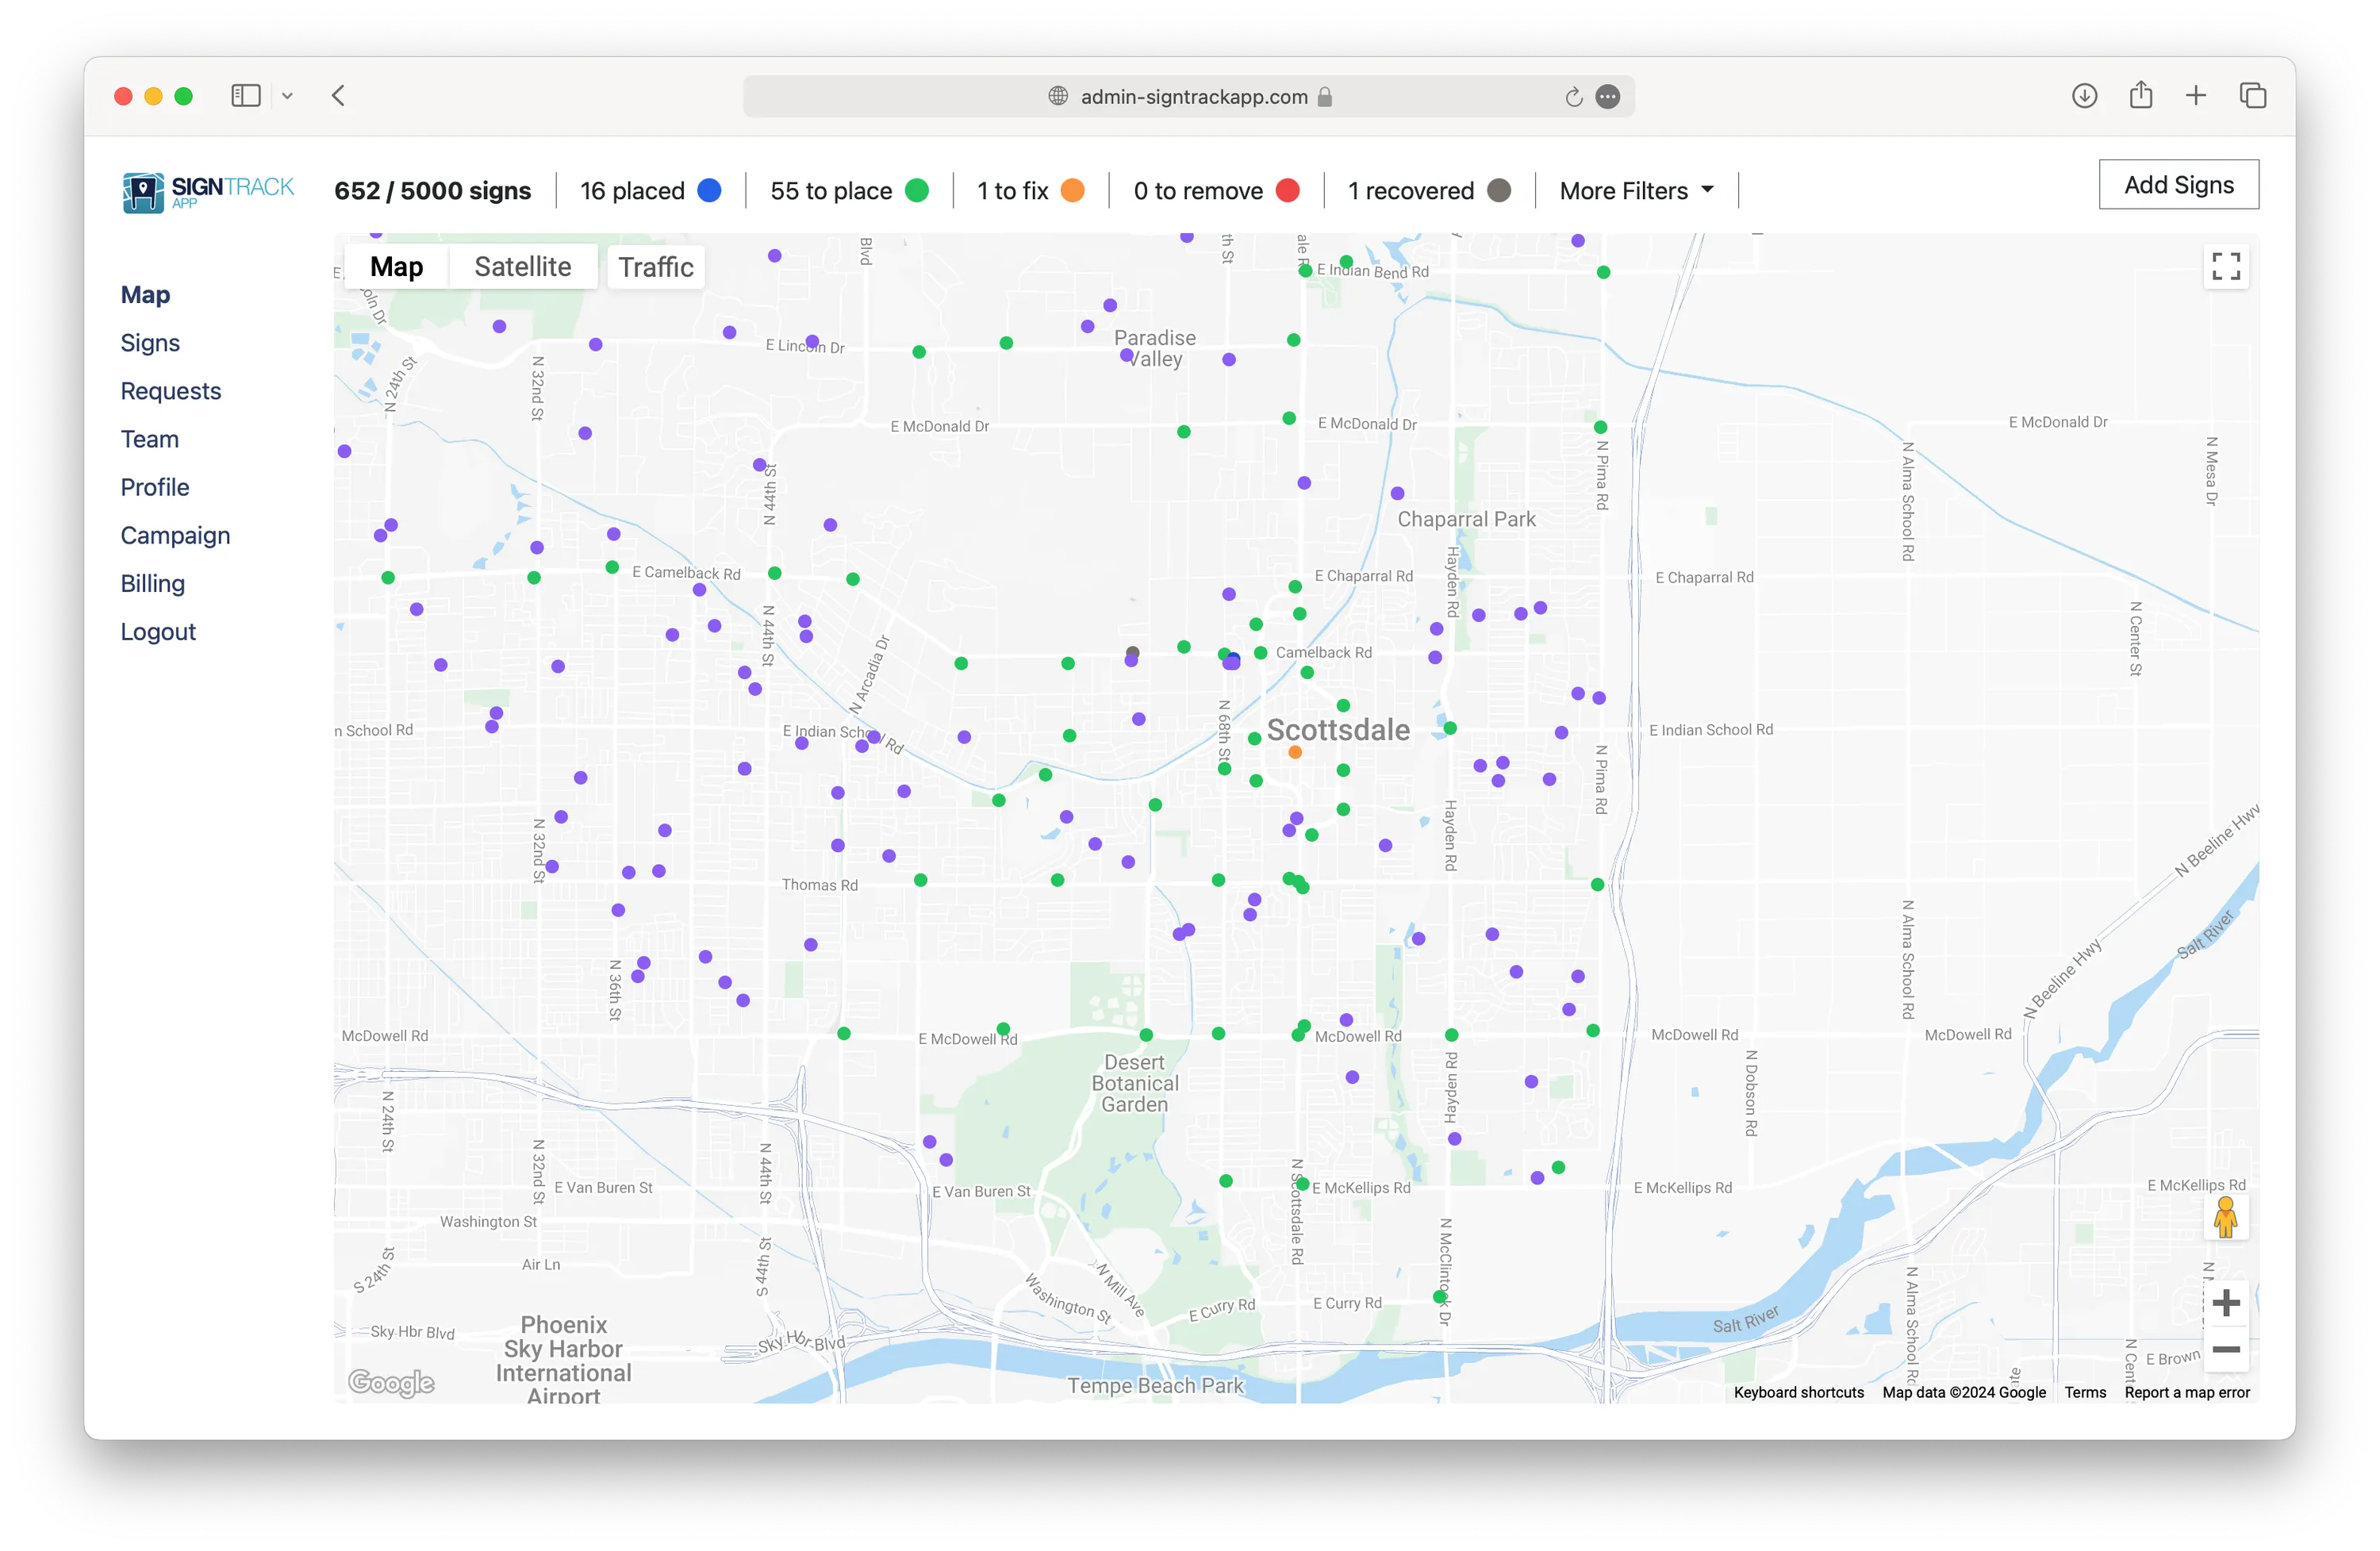The image size is (2380, 1551).
Task: Zoom in the map with plus button
Action: [2225, 1302]
